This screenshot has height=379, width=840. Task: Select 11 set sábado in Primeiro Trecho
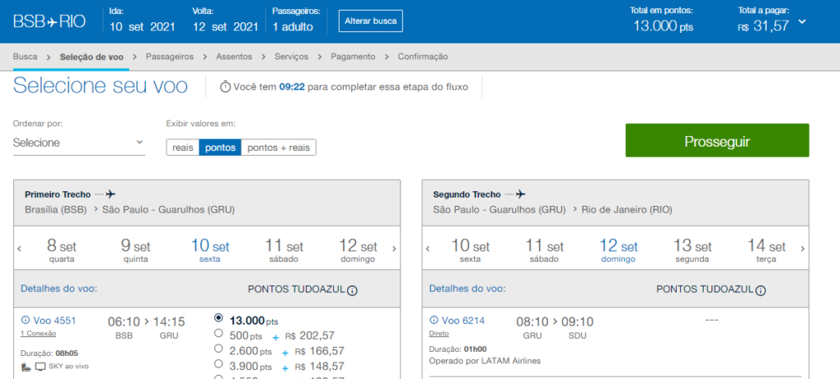point(285,251)
